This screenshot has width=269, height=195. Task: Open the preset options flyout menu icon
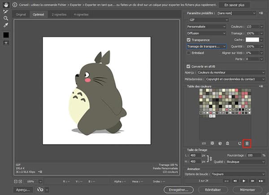(261, 13)
